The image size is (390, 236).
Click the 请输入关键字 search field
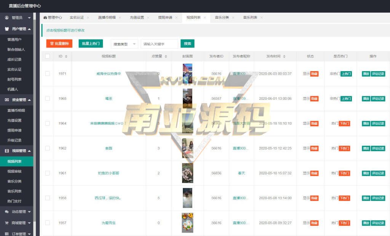pyautogui.click(x=159, y=44)
